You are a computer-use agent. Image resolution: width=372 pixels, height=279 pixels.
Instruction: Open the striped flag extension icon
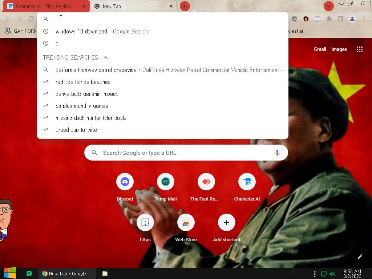(x=318, y=19)
